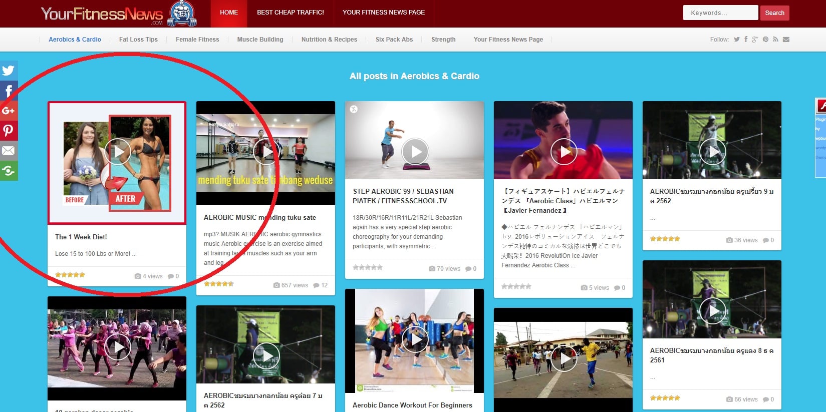Follow on Twitter in the header
826x412 pixels.
point(737,40)
